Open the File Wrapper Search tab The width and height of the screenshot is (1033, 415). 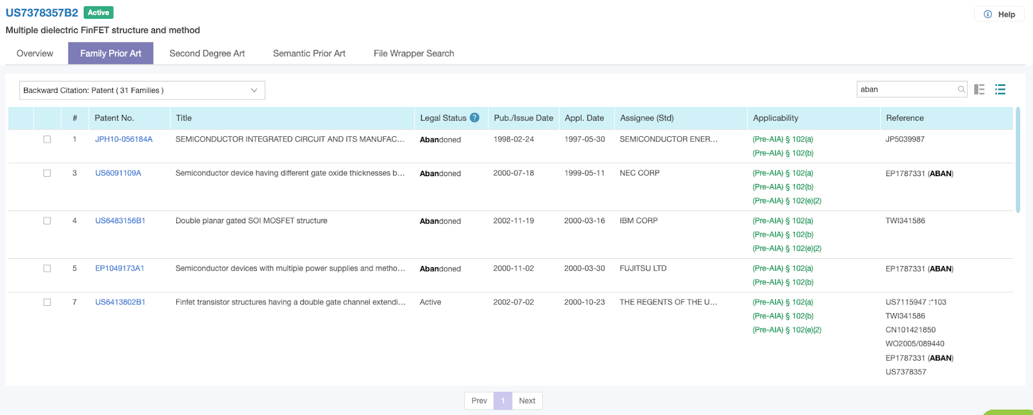coord(414,54)
